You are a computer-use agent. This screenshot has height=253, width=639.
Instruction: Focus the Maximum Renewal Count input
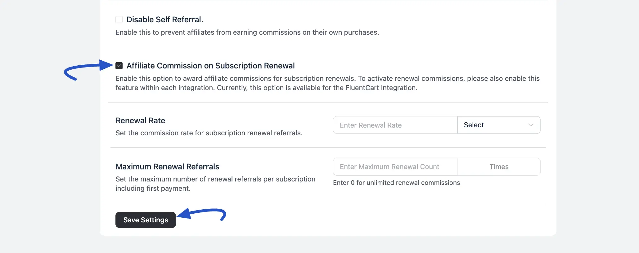[x=394, y=166]
